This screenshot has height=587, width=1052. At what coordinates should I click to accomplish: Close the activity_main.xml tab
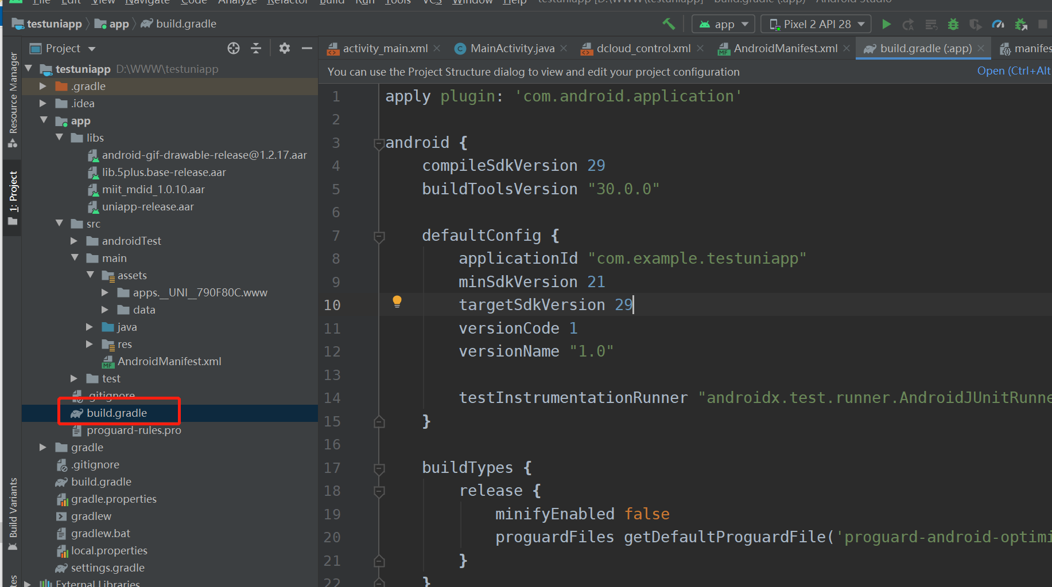(x=437, y=49)
